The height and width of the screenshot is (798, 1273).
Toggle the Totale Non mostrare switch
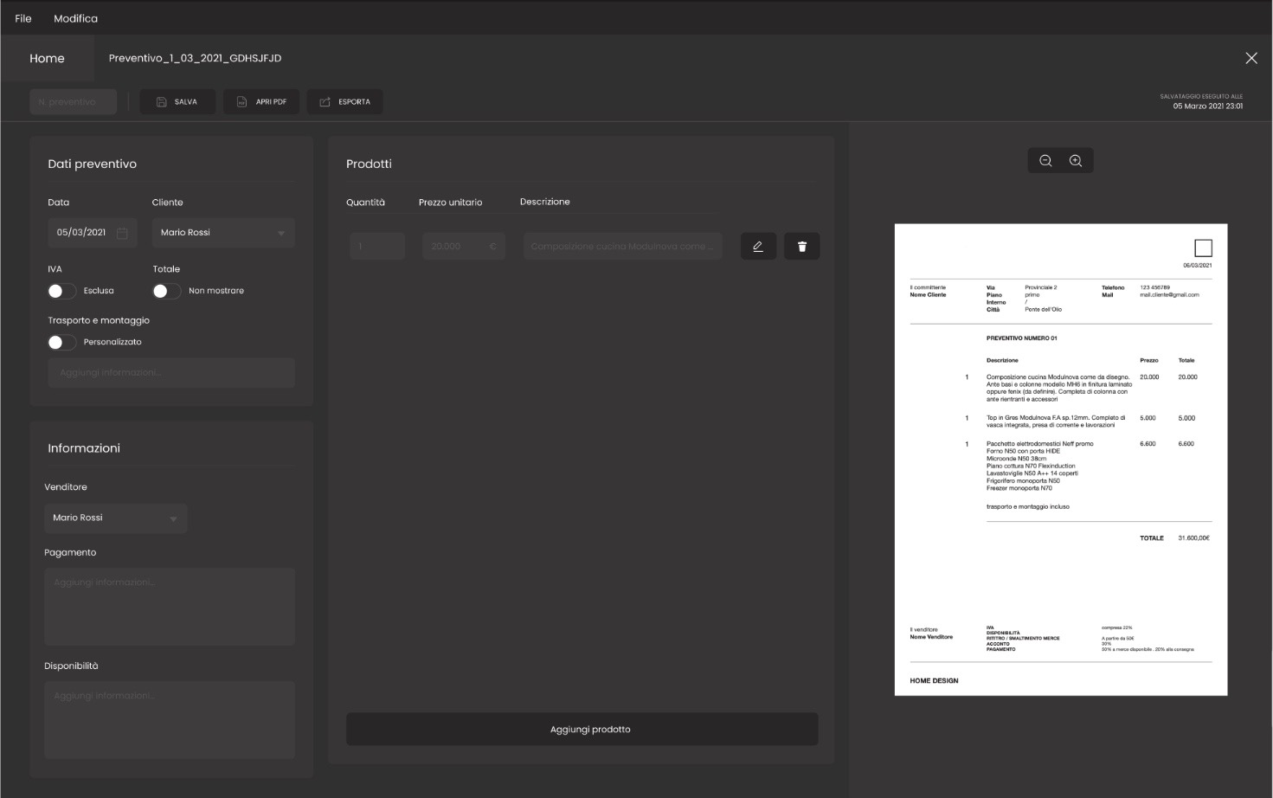[167, 291]
